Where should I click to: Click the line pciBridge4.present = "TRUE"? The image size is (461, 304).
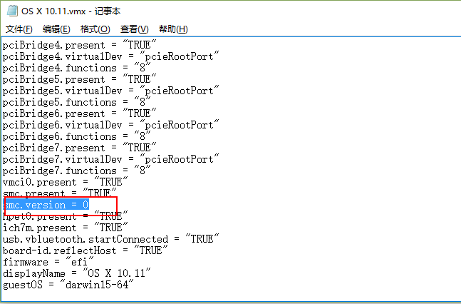79,45
